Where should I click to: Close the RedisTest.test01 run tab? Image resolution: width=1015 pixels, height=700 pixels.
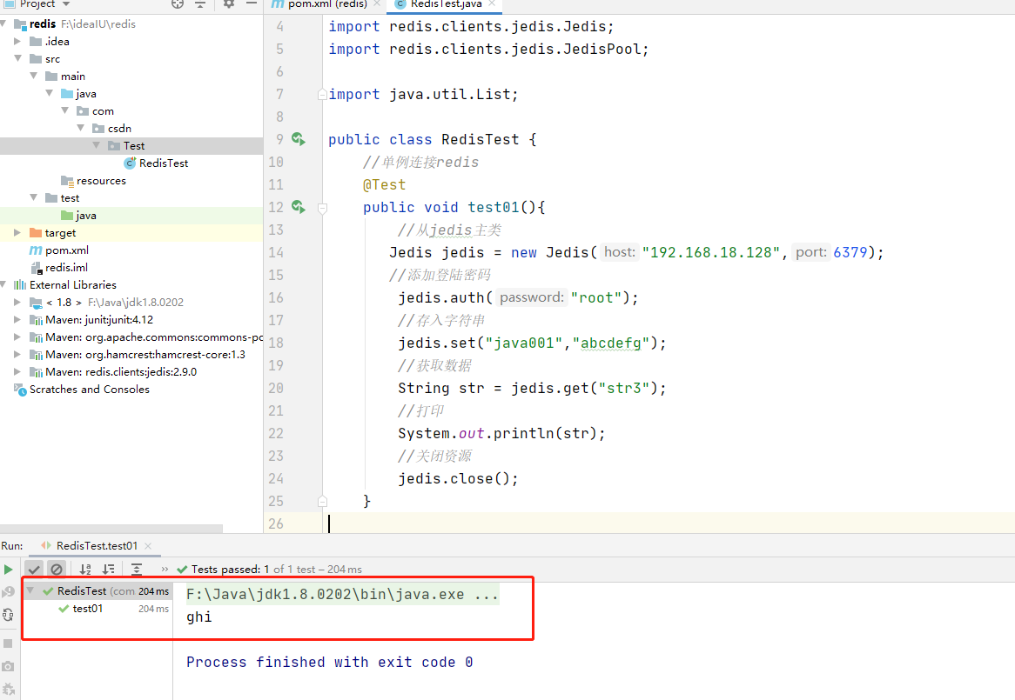[x=148, y=546]
